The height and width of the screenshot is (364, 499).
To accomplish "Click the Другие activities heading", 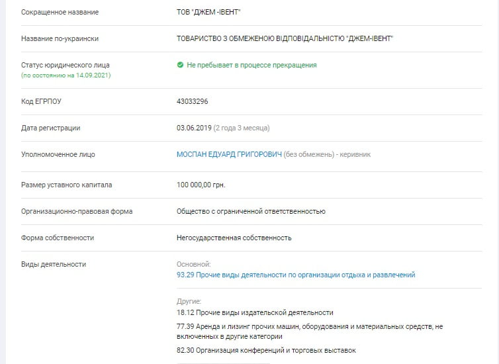I will click(x=189, y=301).
